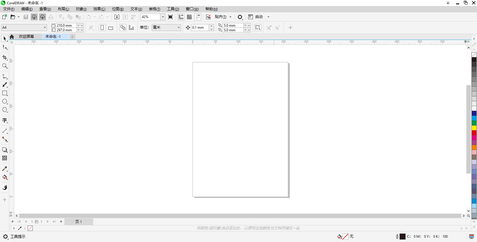This screenshot has width=477, height=242.
Task: Expand the 42% zoom level dropdown
Action: [x=163, y=17]
